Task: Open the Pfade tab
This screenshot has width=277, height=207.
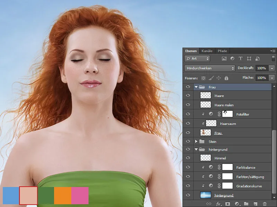Action: [222, 51]
